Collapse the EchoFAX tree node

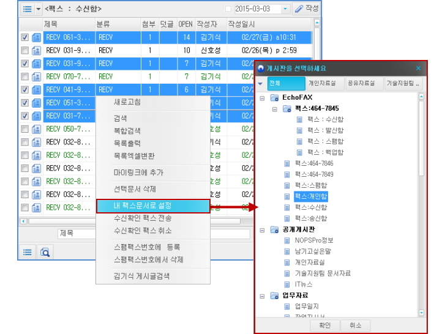coord(262,98)
